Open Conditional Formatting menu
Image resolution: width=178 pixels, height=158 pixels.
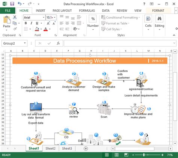(x=121, y=18)
